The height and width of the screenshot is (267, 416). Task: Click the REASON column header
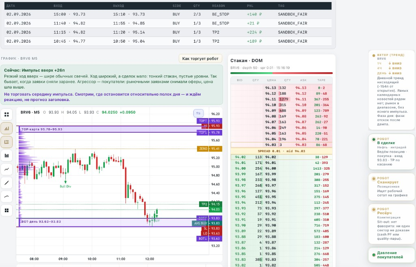pos(218,6)
